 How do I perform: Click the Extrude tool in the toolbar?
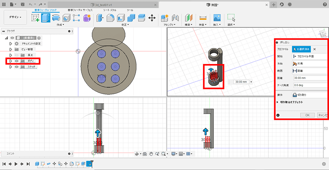(x=46, y=18)
